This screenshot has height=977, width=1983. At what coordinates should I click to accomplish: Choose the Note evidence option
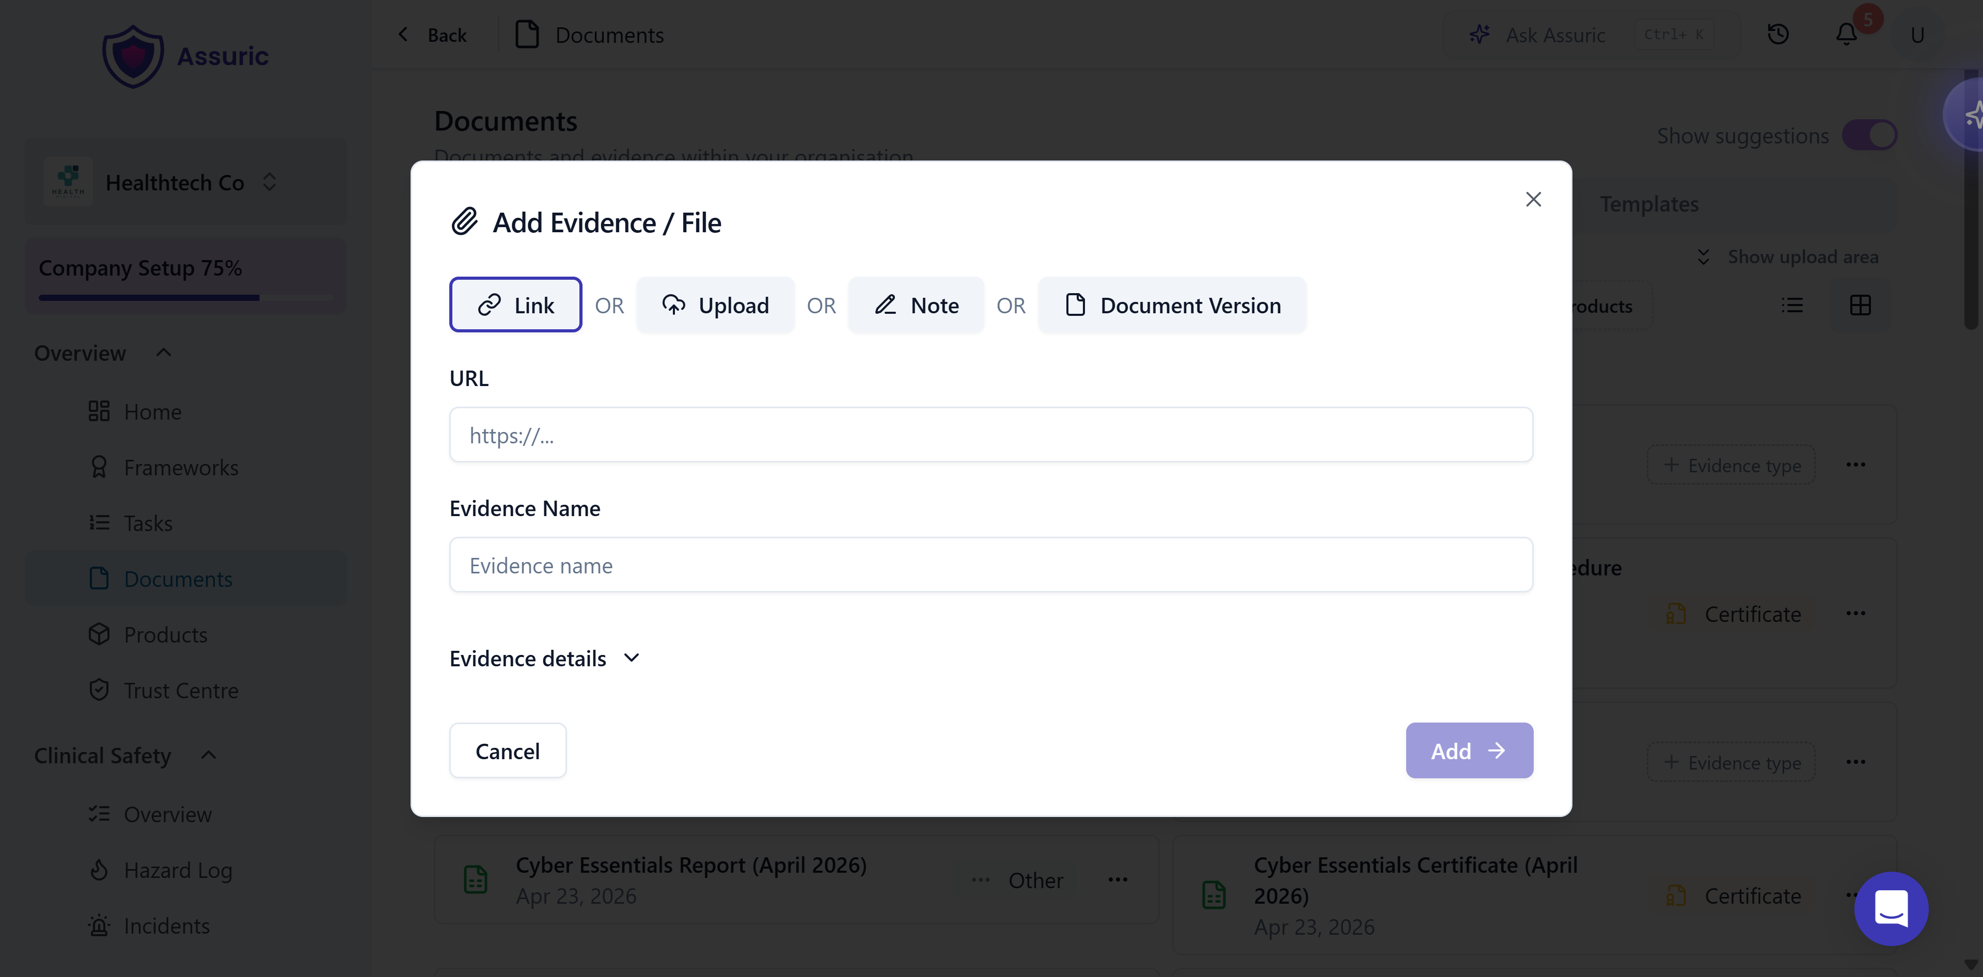(x=916, y=305)
